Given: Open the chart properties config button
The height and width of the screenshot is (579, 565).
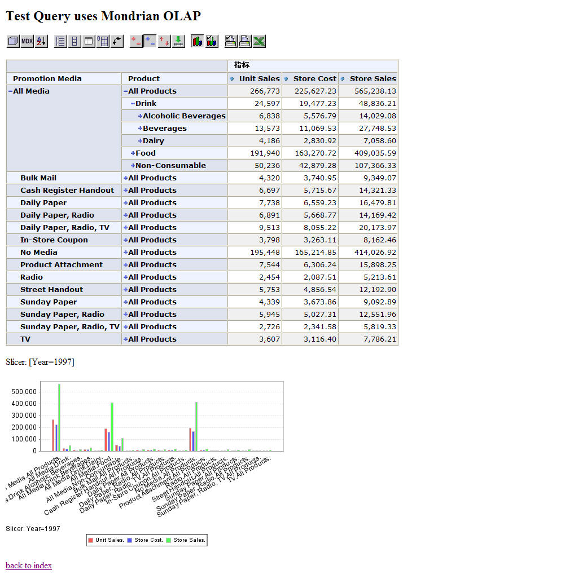Looking at the screenshot, I should 212,41.
